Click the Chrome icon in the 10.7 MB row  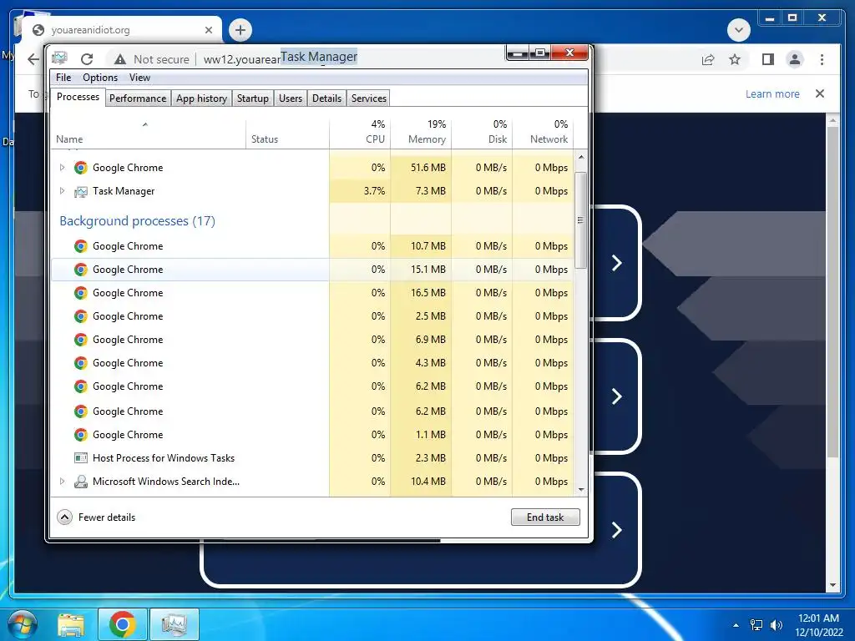coord(81,246)
